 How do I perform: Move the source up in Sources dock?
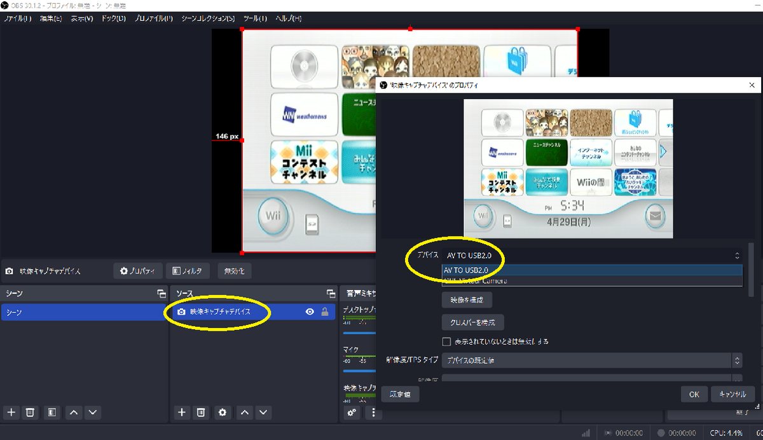pyautogui.click(x=244, y=413)
